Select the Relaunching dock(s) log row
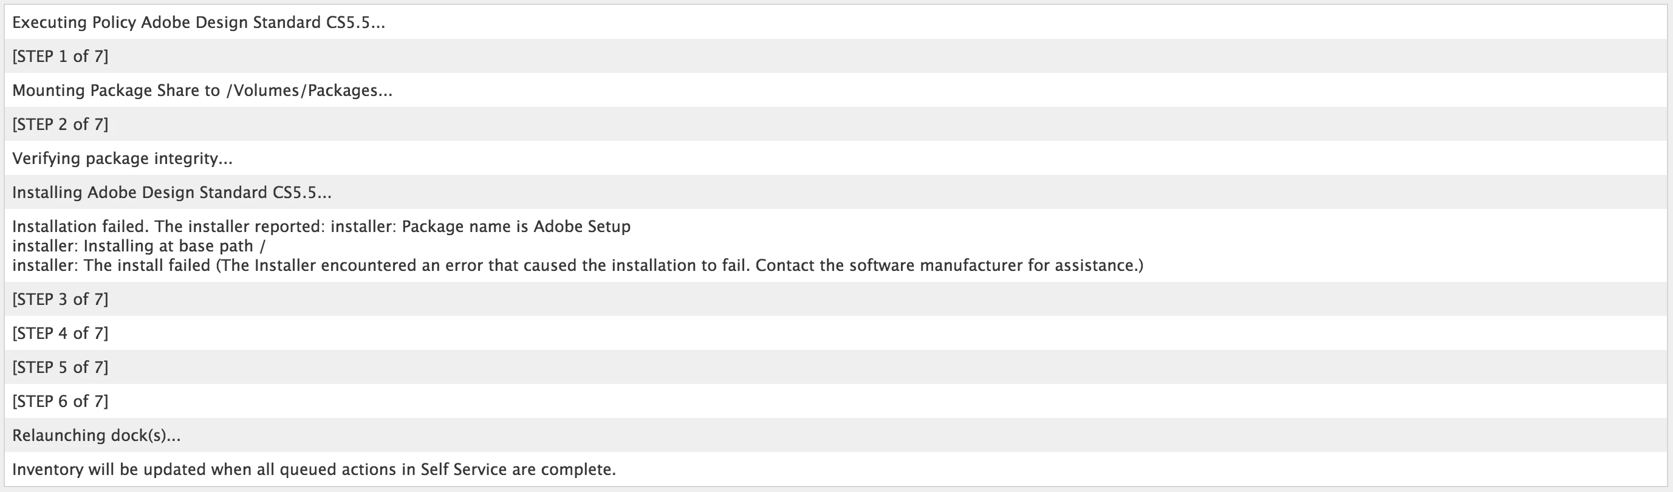 (836, 435)
